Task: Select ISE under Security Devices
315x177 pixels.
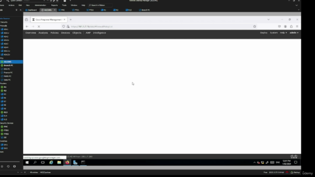Action: (5, 138)
